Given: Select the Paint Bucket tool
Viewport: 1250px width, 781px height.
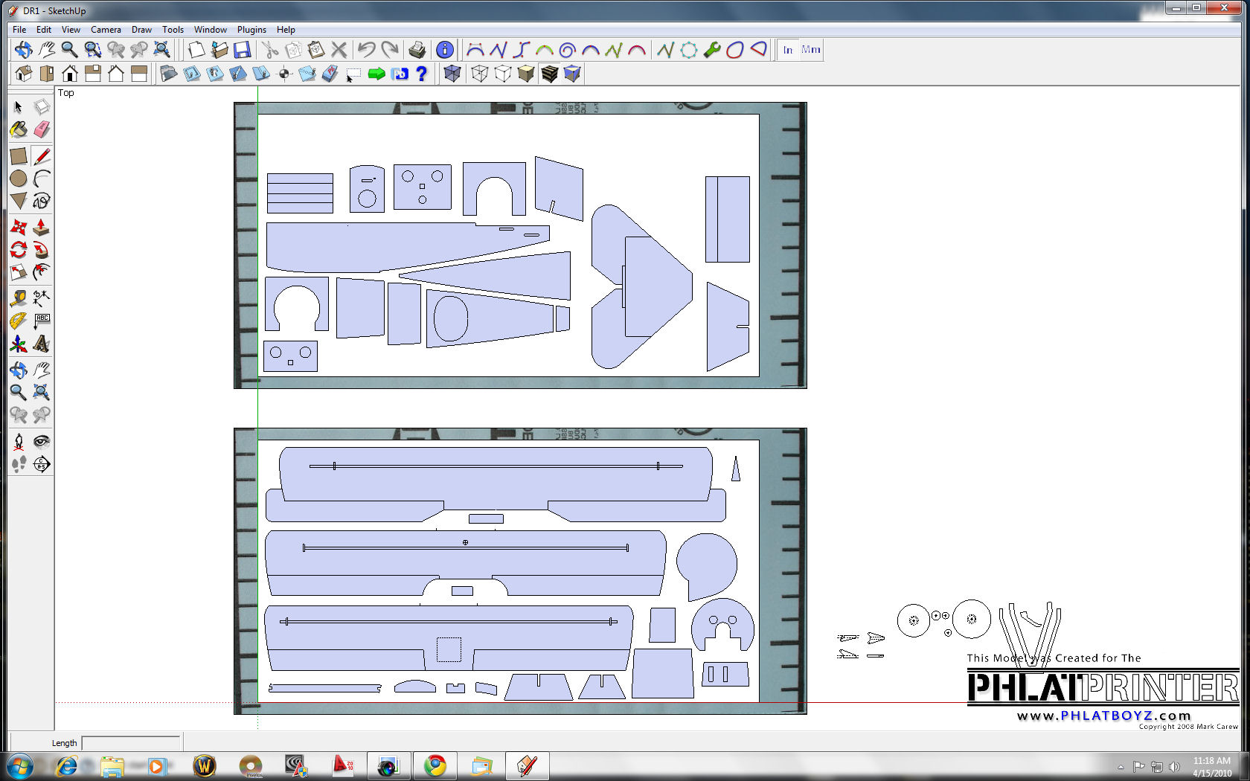Looking at the screenshot, I should pyautogui.click(x=19, y=130).
